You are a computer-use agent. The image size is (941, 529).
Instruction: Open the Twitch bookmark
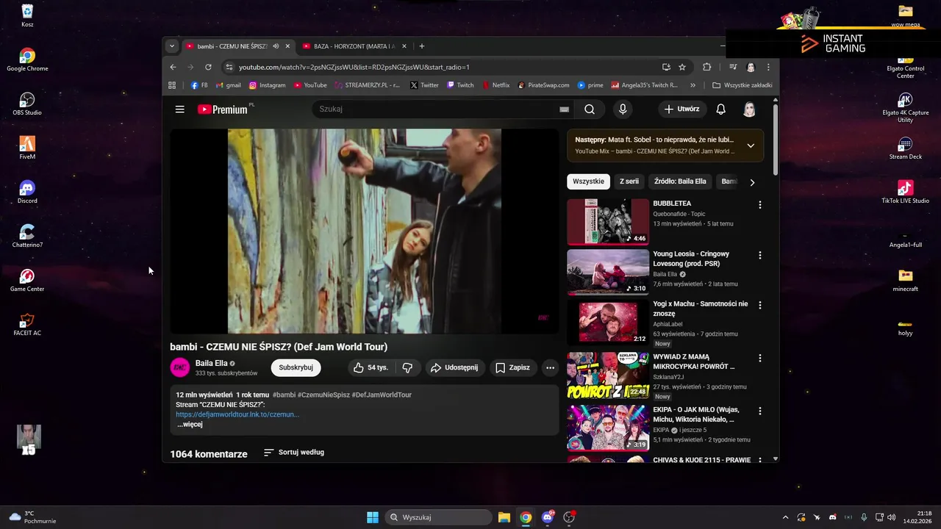click(460, 85)
